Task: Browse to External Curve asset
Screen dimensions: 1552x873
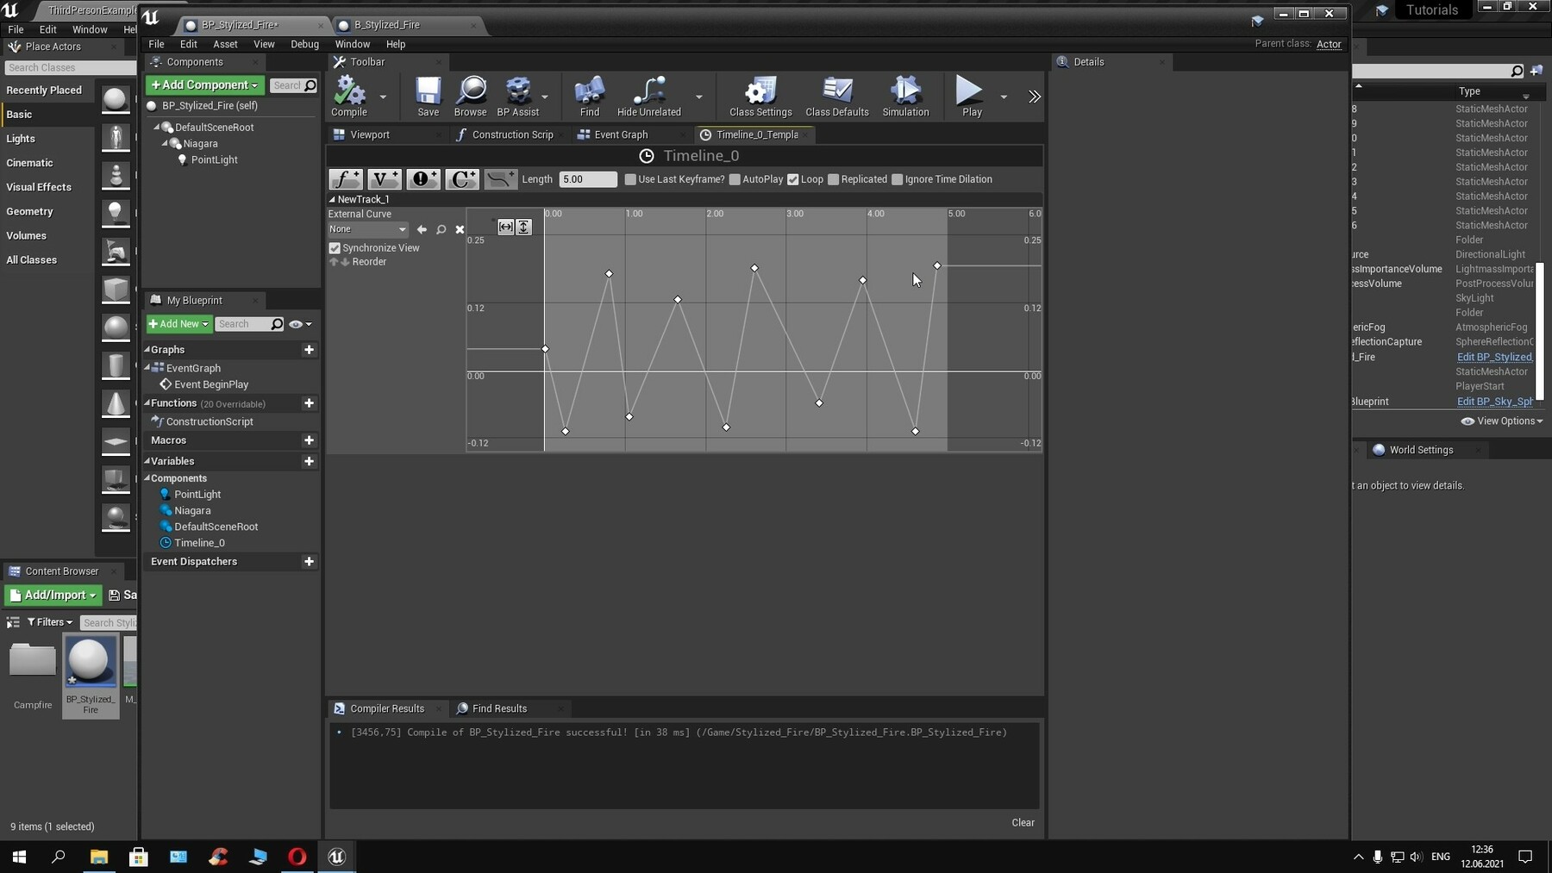Action: click(x=441, y=229)
